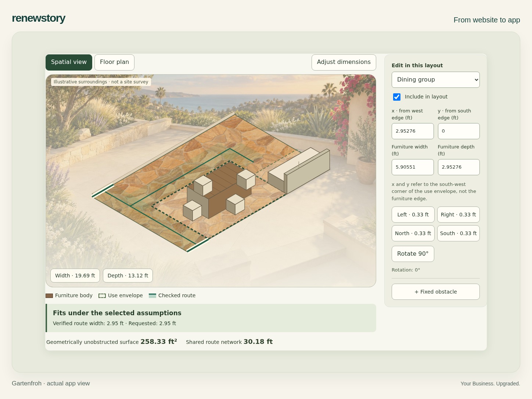532x399 pixels.
Task: Click the 30.18 ft shared route value
Action: (258, 342)
